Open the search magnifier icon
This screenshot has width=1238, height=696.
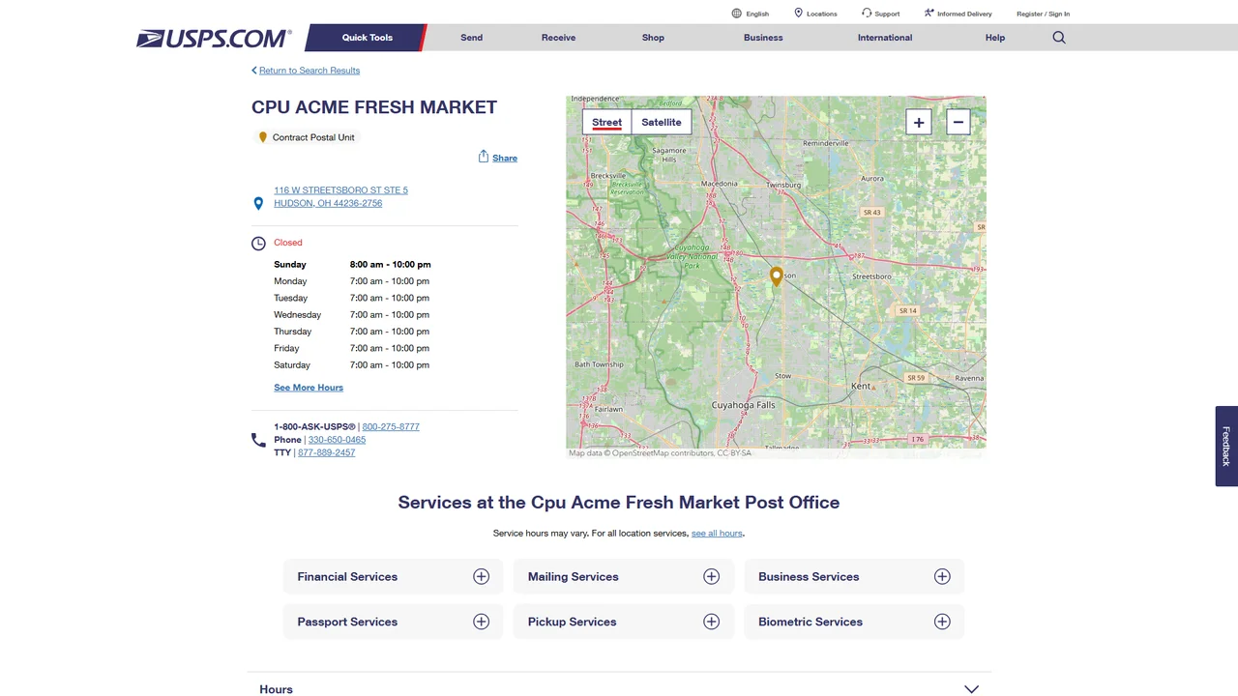pyautogui.click(x=1059, y=38)
